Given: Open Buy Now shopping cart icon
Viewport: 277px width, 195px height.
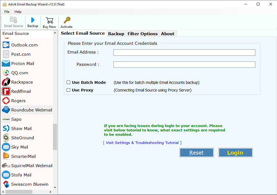Looking at the screenshot, I should coord(49,20).
